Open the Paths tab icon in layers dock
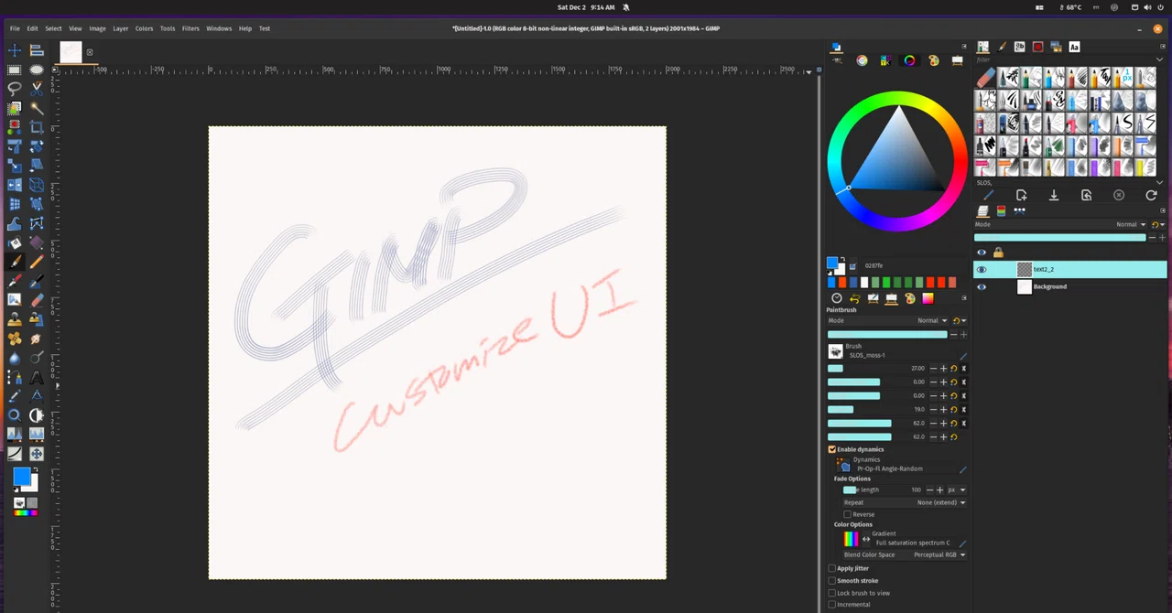Viewport: 1172px width, 613px height. [1019, 210]
